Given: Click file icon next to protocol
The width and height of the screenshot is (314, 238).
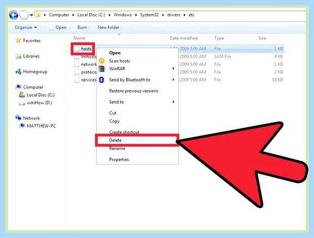Looking at the screenshot, I should 77,72.
